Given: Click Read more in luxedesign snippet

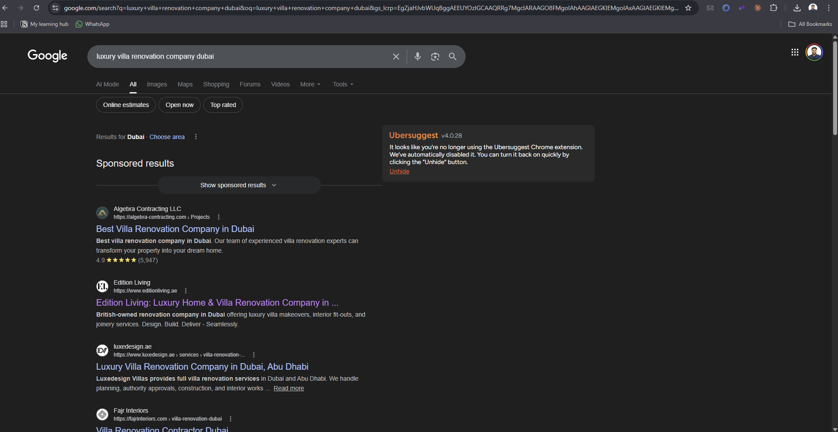Looking at the screenshot, I should [289, 388].
